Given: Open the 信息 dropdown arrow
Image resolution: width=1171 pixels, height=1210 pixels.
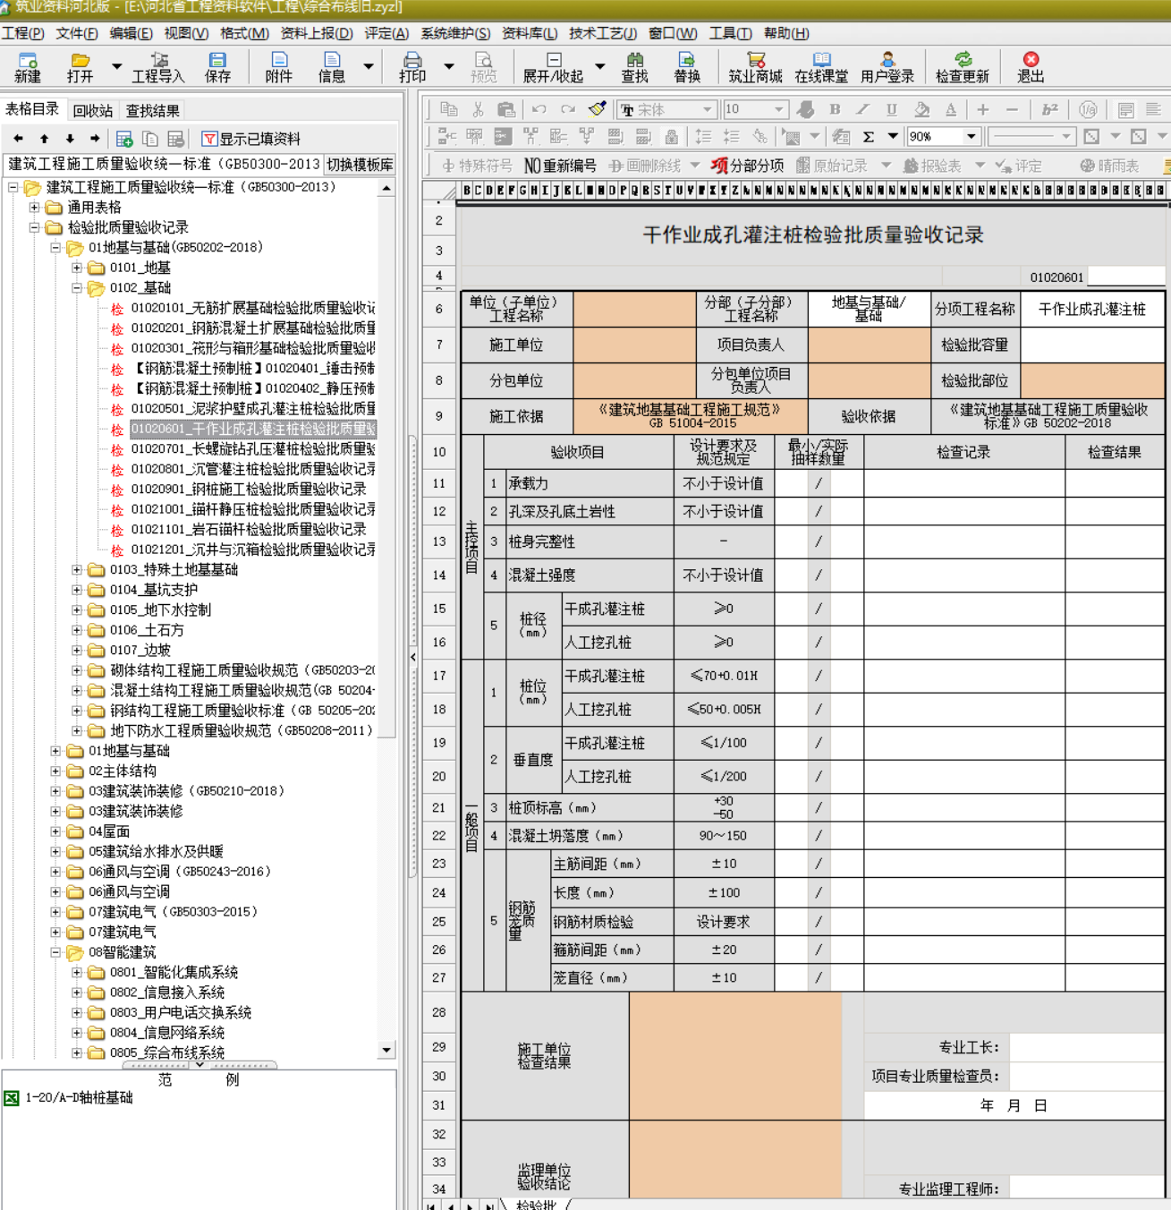Looking at the screenshot, I should tap(369, 66).
